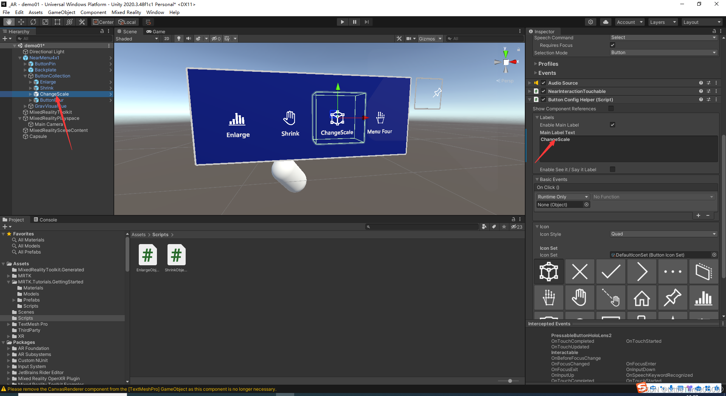The image size is (726, 396).
Task: Add On Click event with plus button
Action: pos(698,215)
